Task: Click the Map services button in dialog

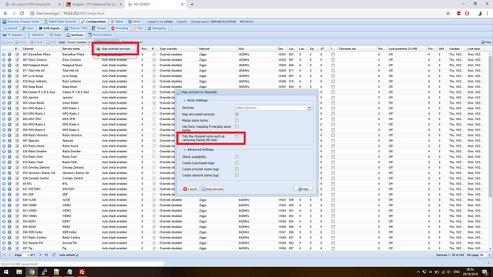Action: pyautogui.click(x=212, y=189)
